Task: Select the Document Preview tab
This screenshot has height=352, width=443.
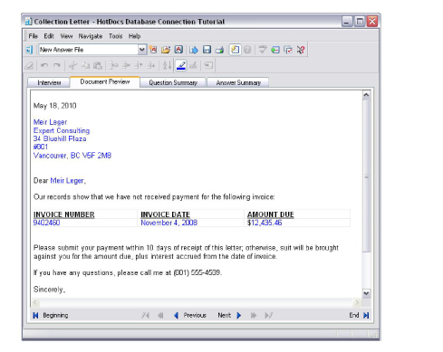Action: (x=105, y=81)
